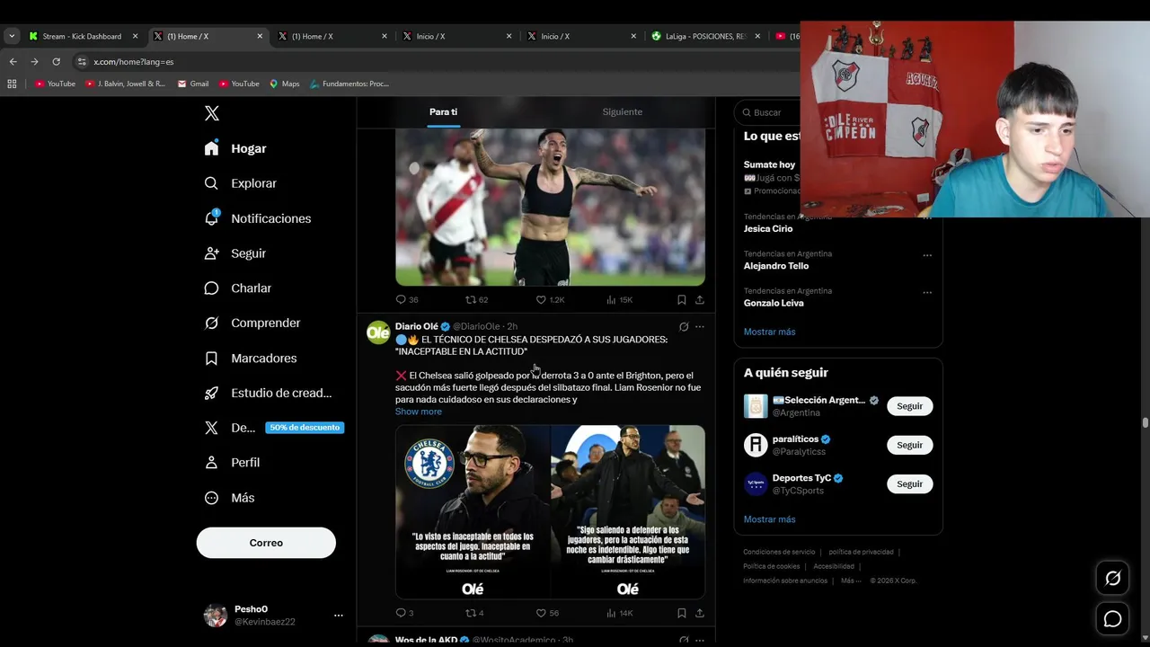The height and width of the screenshot is (647, 1150).
Task: Open Fundamentos: Proc... bookmark
Action: point(349,84)
